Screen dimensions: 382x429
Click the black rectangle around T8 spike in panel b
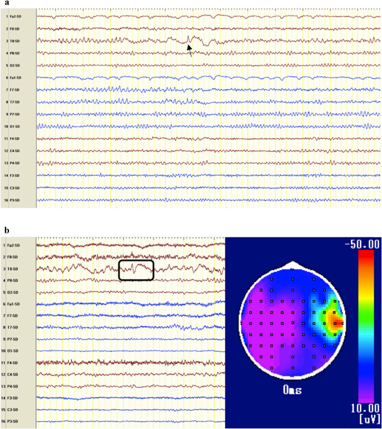pos(136,270)
